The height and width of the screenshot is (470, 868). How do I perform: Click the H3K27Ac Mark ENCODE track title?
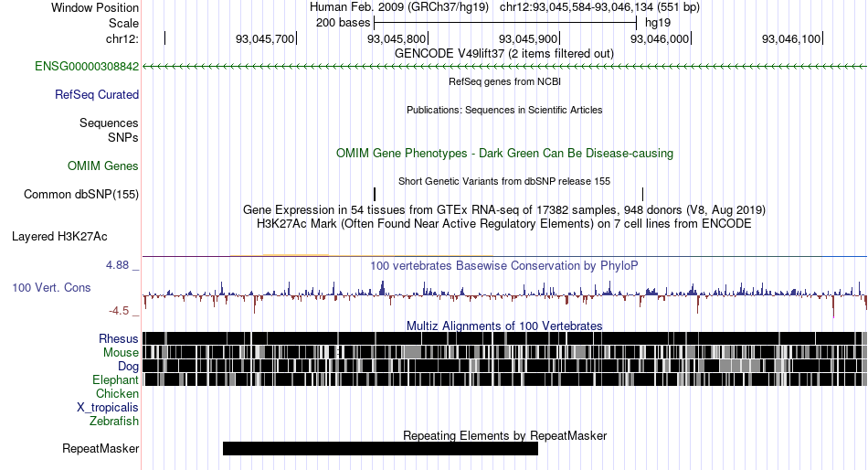pos(504,224)
